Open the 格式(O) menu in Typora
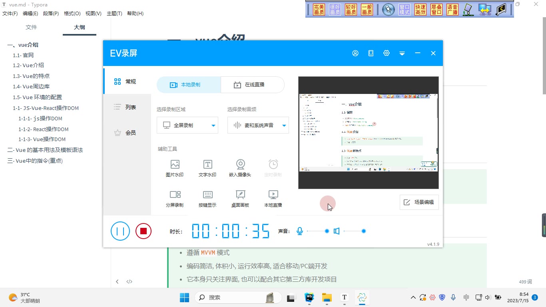The width and height of the screenshot is (546, 307). [x=72, y=13]
